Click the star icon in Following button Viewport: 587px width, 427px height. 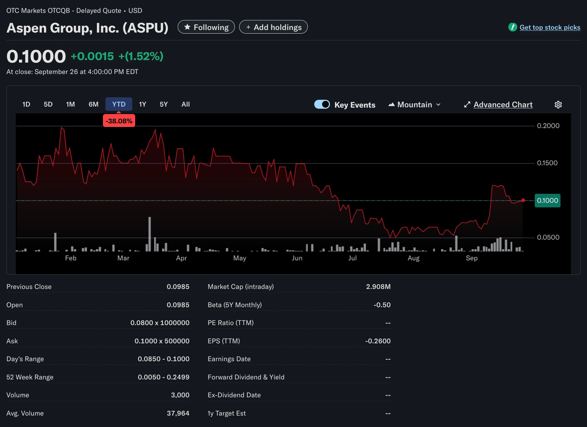point(187,27)
